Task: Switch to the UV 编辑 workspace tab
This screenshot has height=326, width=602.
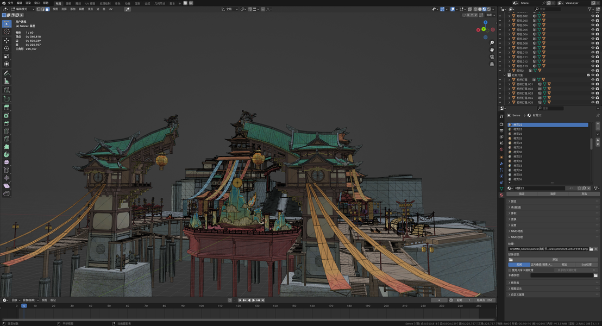Action: (x=90, y=3)
